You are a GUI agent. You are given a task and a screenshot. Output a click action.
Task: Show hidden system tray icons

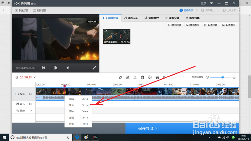[210, 137]
